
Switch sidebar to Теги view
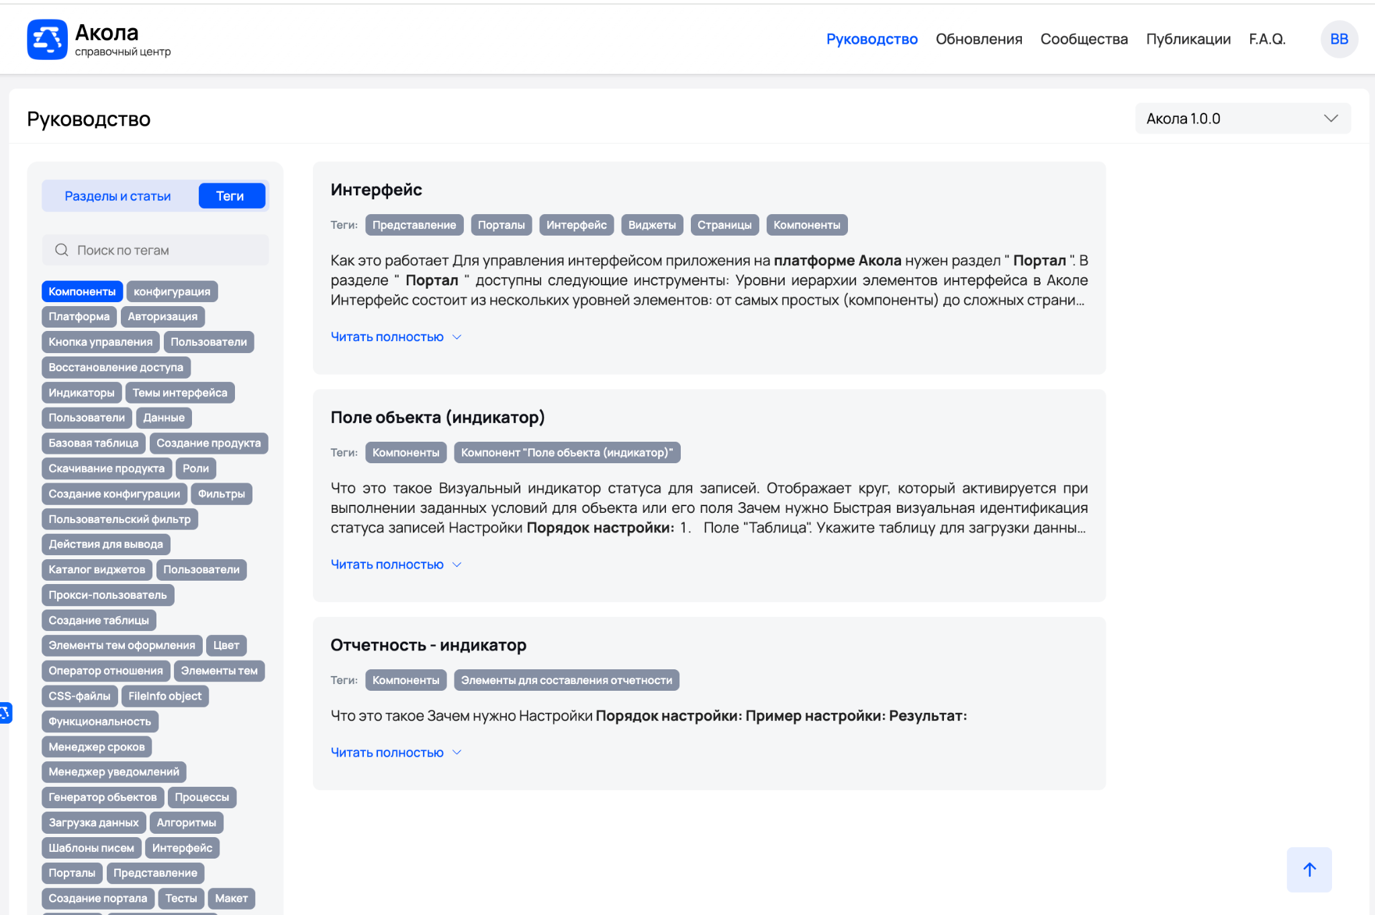tap(231, 196)
